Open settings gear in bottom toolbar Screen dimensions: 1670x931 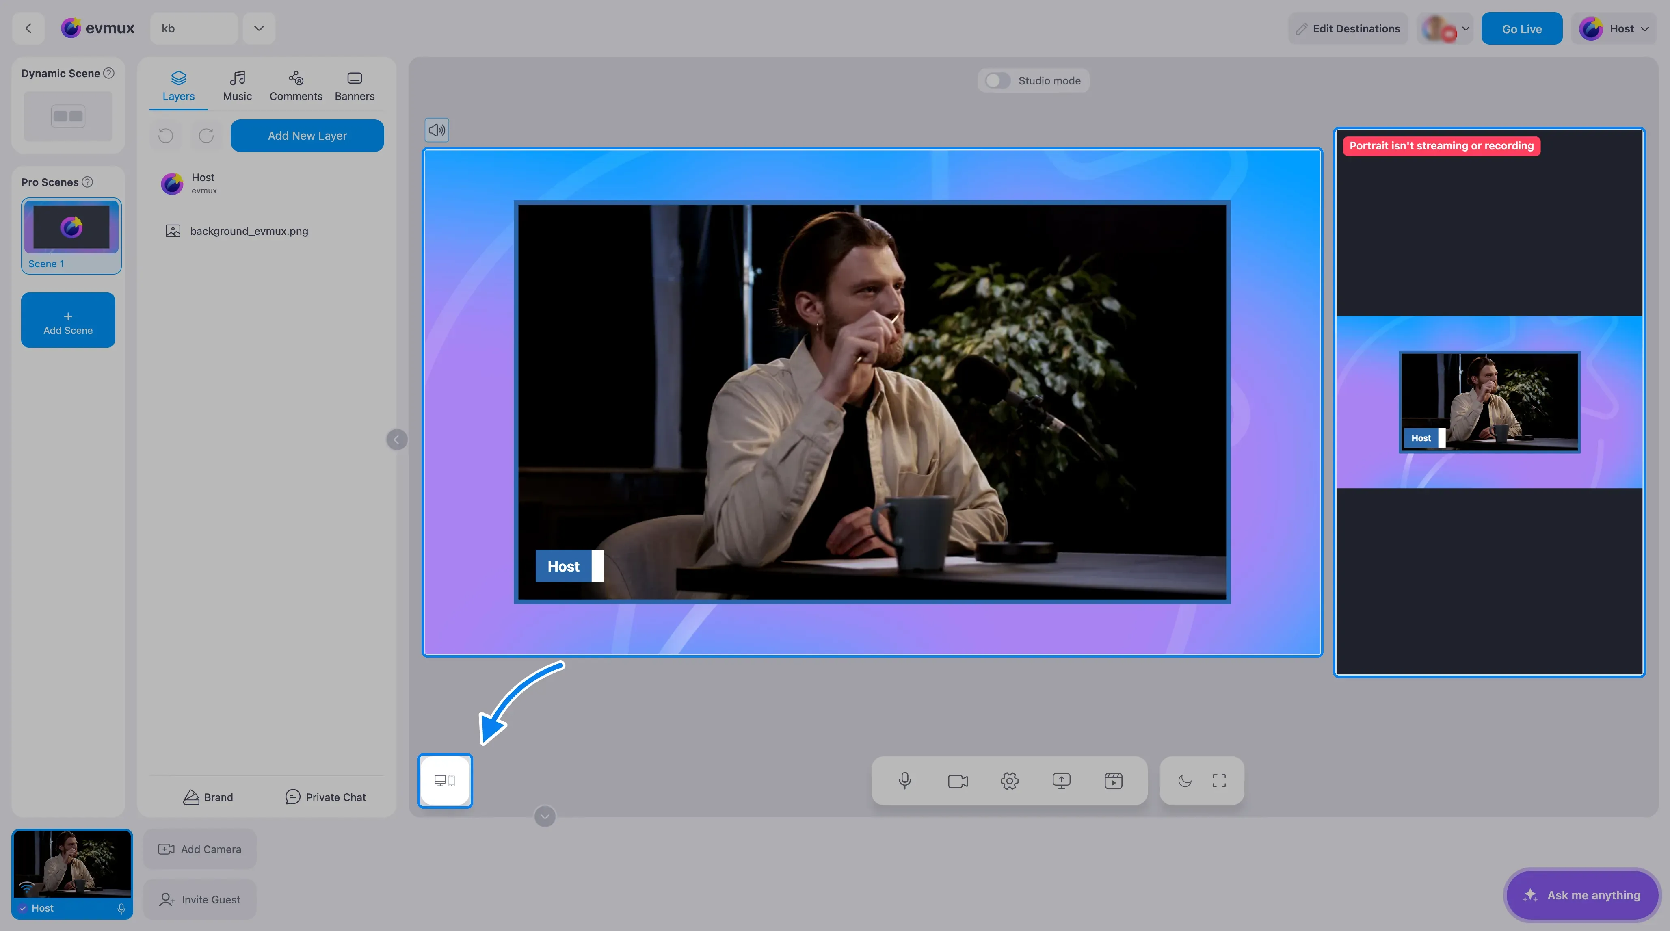coord(1009,781)
